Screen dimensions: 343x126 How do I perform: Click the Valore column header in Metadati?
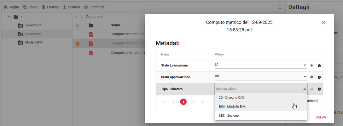[219, 54]
